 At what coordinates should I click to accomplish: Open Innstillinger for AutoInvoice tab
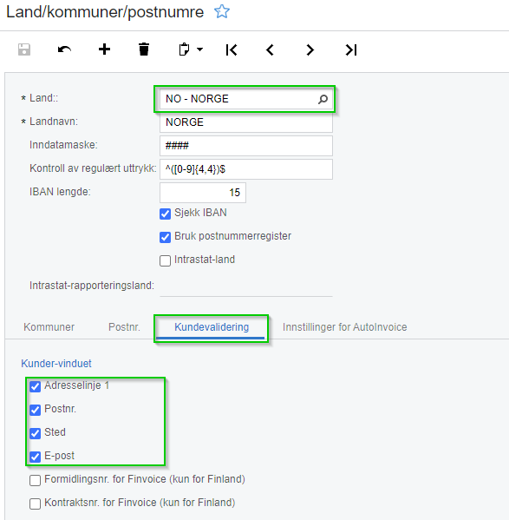coord(344,327)
